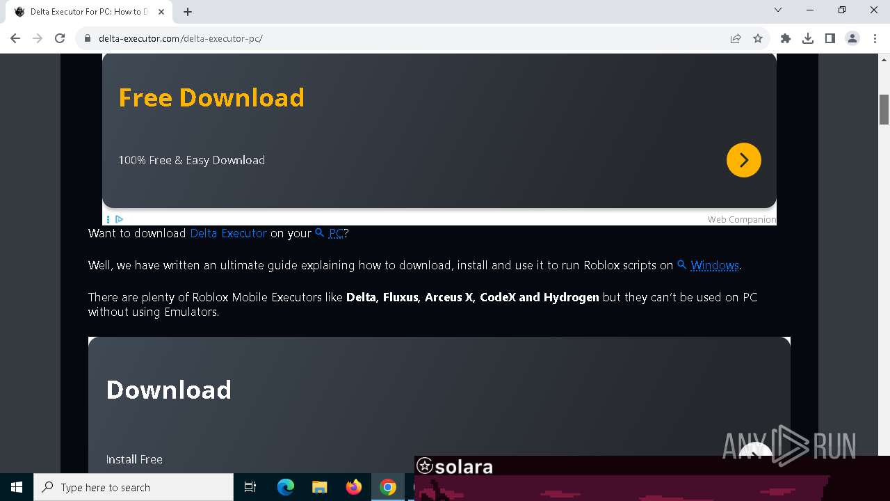Open Task View on the taskbar
890x501 pixels.
[250, 487]
